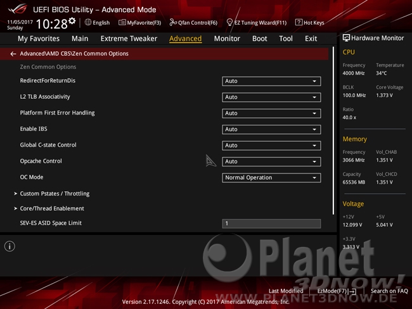Image resolution: width=412 pixels, height=309 pixels.
Task: Open Platform First Error Handling dropdown
Action: [271, 113]
